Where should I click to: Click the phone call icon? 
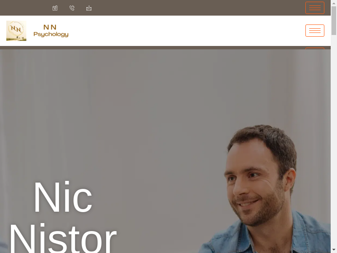coord(72,8)
